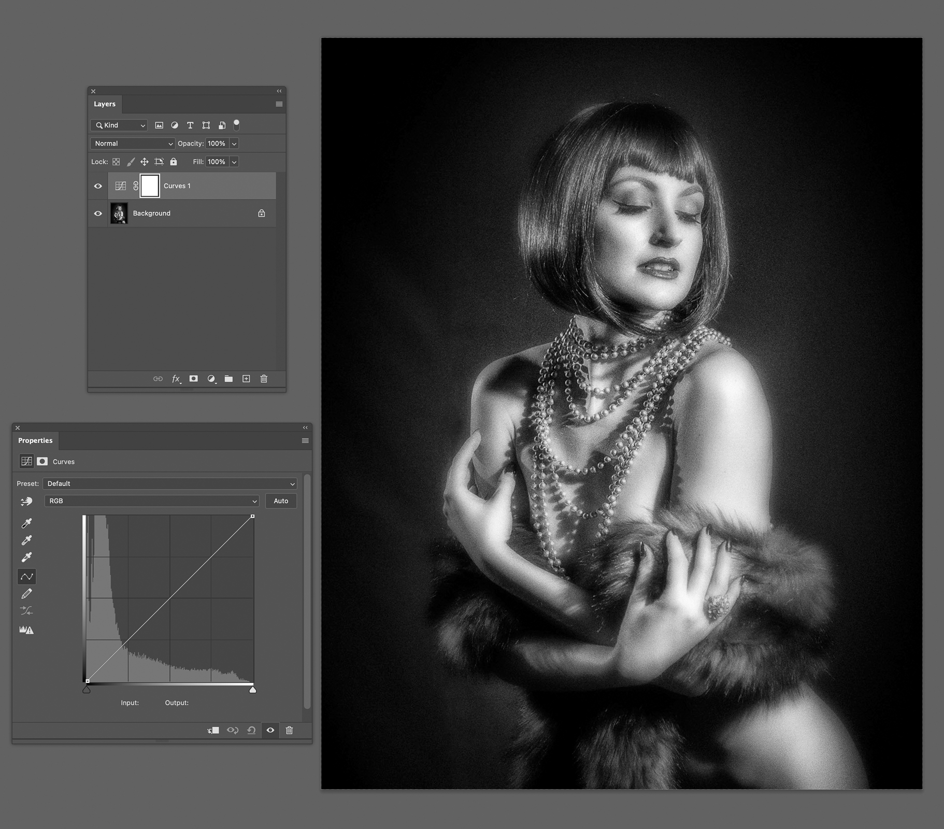
Task: Hide the Curves 1 layer
Action: (x=98, y=186)
